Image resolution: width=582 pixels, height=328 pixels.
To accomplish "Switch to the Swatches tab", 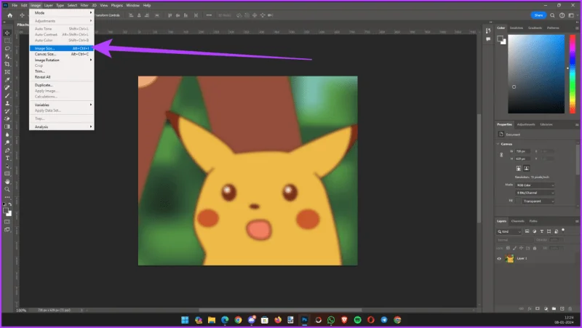I will click(516, 28).
